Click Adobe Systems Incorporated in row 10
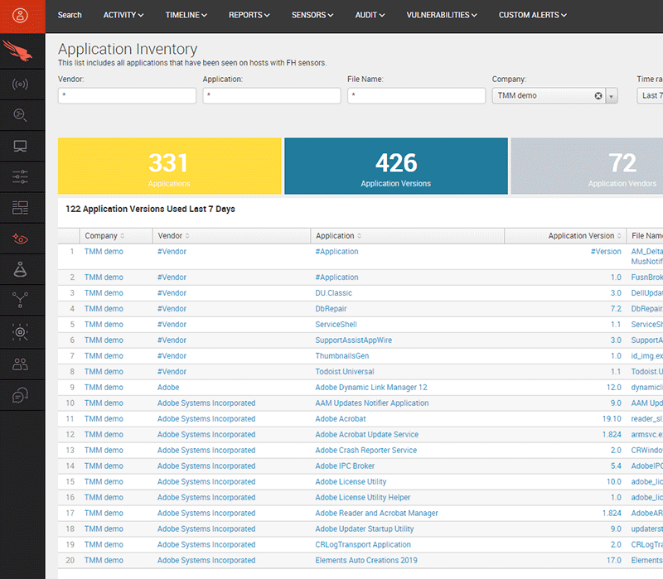The width and height of the screenshot is (663, 579). click(206, 403)
